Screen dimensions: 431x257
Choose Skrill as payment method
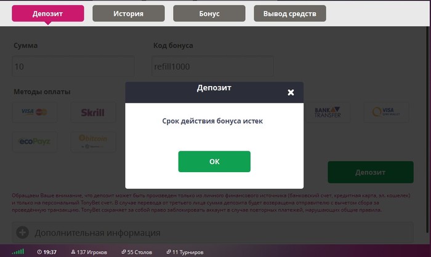pyautogui.click(x=93, y=112)
